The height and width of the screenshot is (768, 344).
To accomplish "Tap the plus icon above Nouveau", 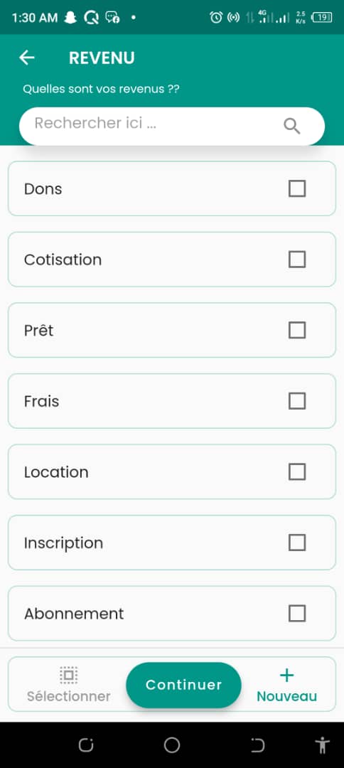I will click(286, 676).
